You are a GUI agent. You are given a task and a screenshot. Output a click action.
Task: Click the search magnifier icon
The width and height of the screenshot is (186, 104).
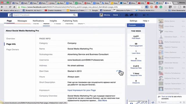[x=74, y=15]
